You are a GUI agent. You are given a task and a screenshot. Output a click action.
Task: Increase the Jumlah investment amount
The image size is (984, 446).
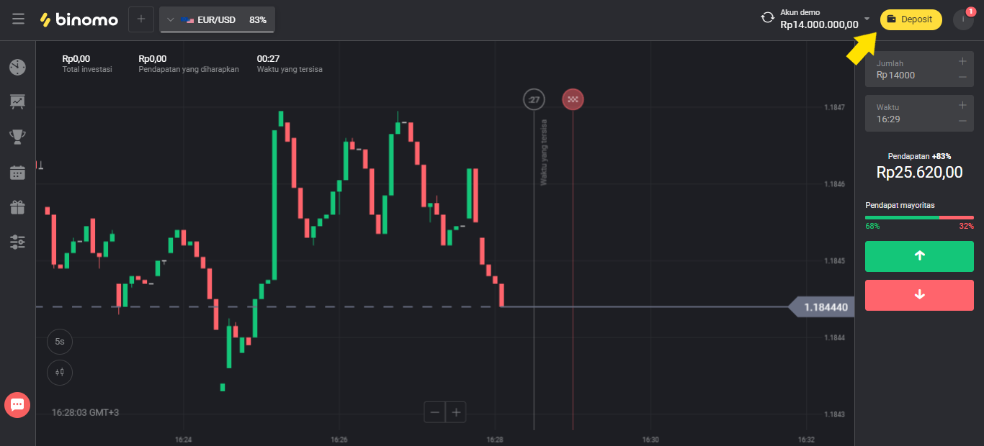pyautogui.click(x=962, y=62)
